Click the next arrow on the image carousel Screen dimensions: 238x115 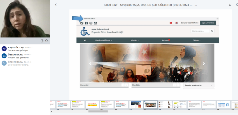tap(204, 64)
